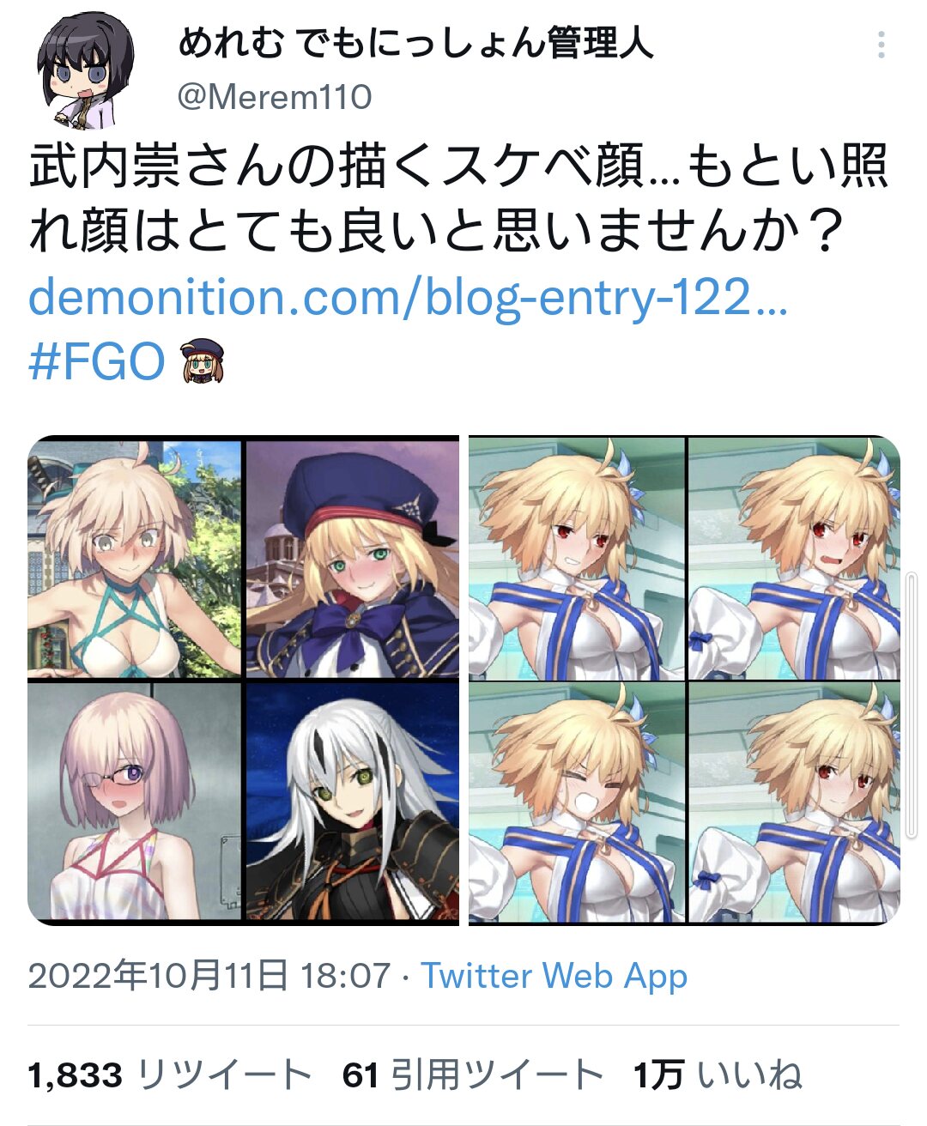Open the display name めれむ でもにっしょん管理人
927x1126 pixels.
click(415, 42)
